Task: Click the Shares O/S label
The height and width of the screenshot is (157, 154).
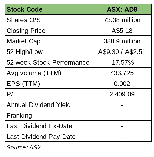Action: pyautogui.click(x=23, y=20)
